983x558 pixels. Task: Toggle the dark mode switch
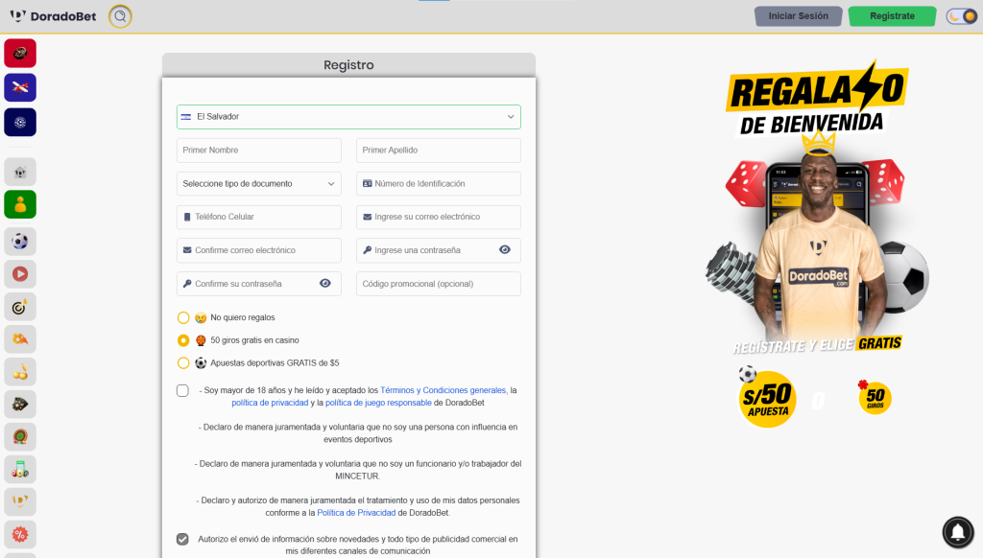coord(961,16)
